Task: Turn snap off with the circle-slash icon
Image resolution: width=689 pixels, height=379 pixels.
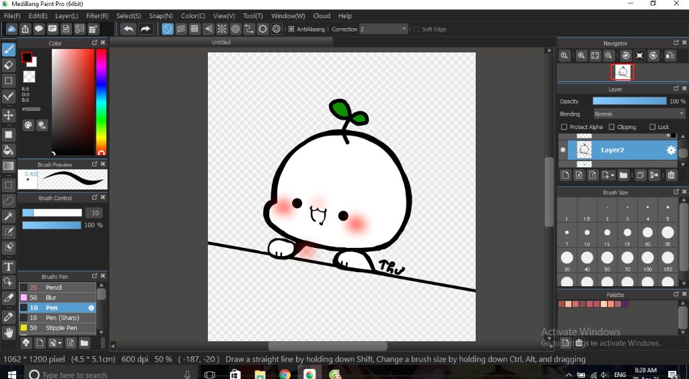Action: click(x=168, y=29)
